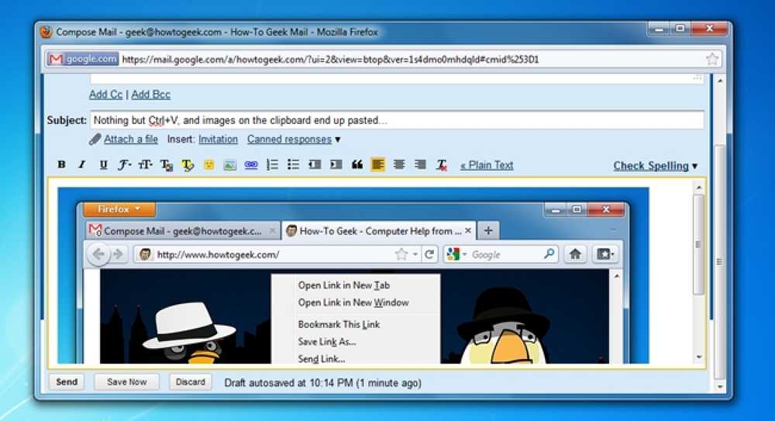Image resolution: width=775 pixels, height=421 pixels.
Task: Bookmark this page with the star icon
Action: point(712,60)
